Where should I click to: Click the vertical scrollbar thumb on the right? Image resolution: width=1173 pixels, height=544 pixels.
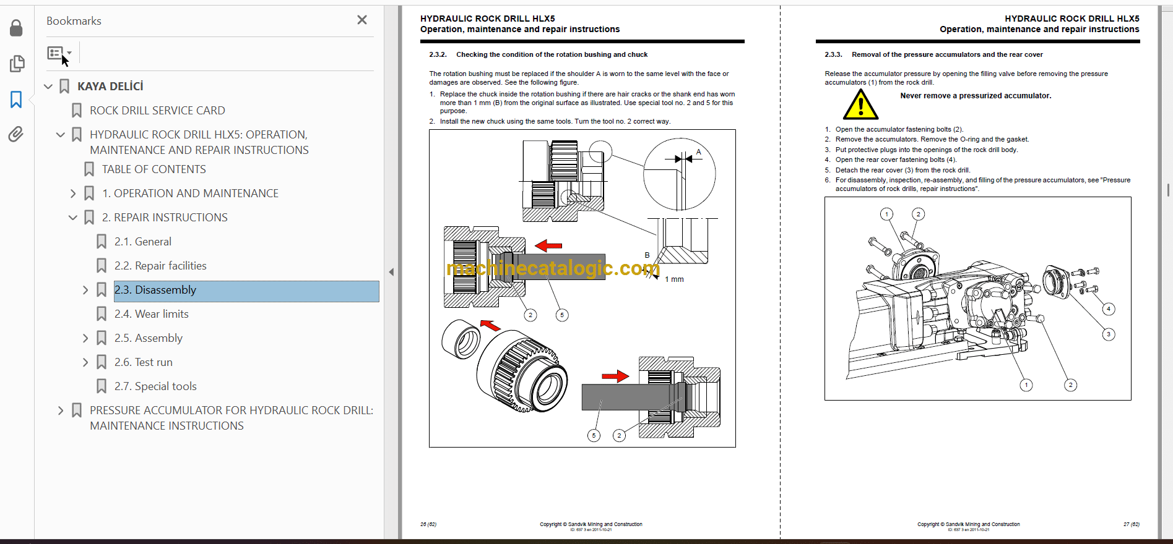[1168, 189]
